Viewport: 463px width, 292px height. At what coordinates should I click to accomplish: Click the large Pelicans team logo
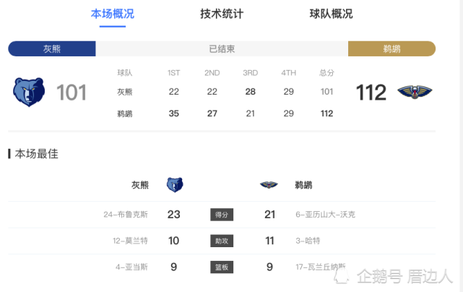[415, 92]
